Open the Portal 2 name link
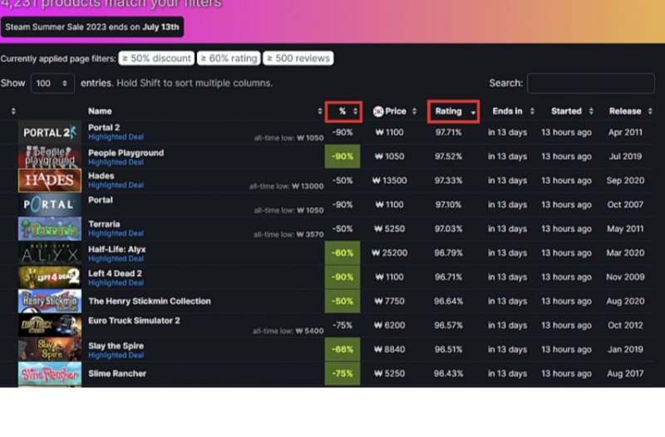The height and width of the screenshot is (437, 665). click(104, 128)
